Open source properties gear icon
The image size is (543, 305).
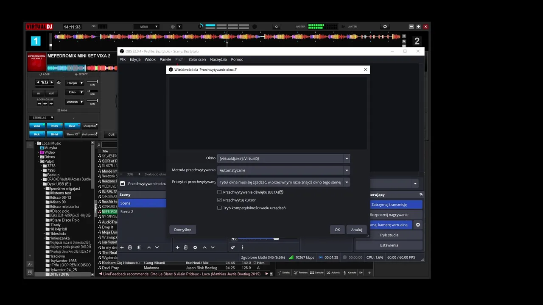195,247
